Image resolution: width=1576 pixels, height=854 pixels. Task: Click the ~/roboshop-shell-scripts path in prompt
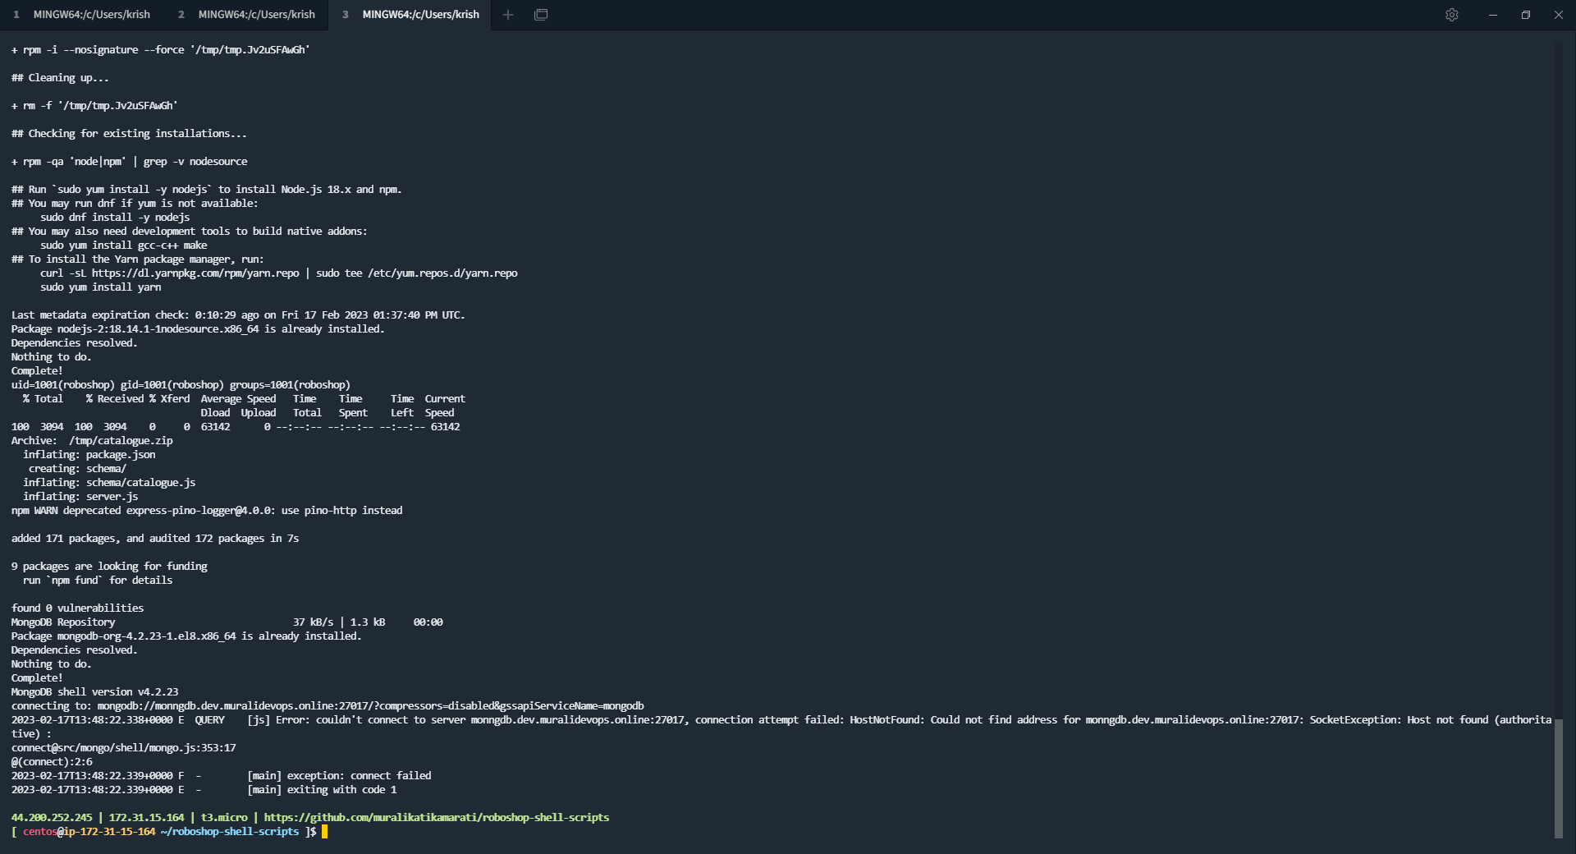[x=230, y=832]
